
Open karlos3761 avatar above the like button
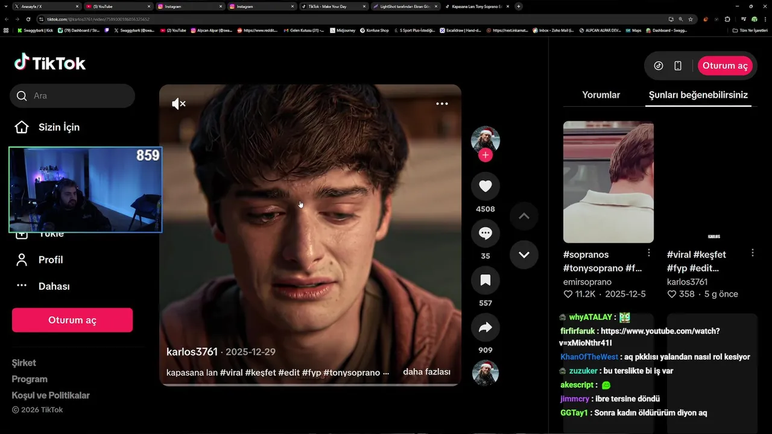486,140
